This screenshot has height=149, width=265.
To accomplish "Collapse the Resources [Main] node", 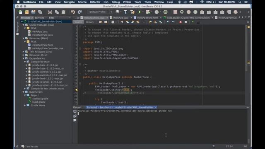I will (24, 38).
